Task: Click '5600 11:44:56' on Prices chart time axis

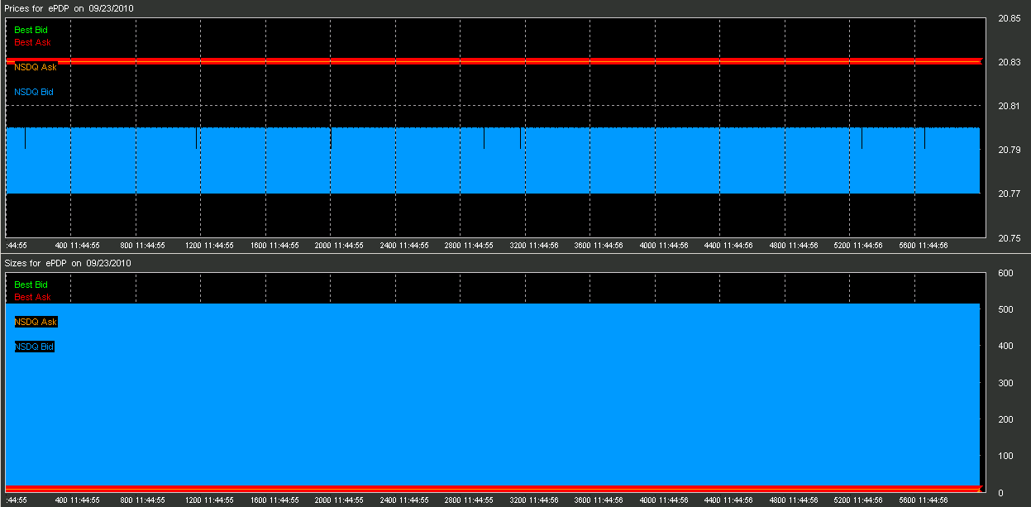Action: pyautogui.click(x=924, y=246)
